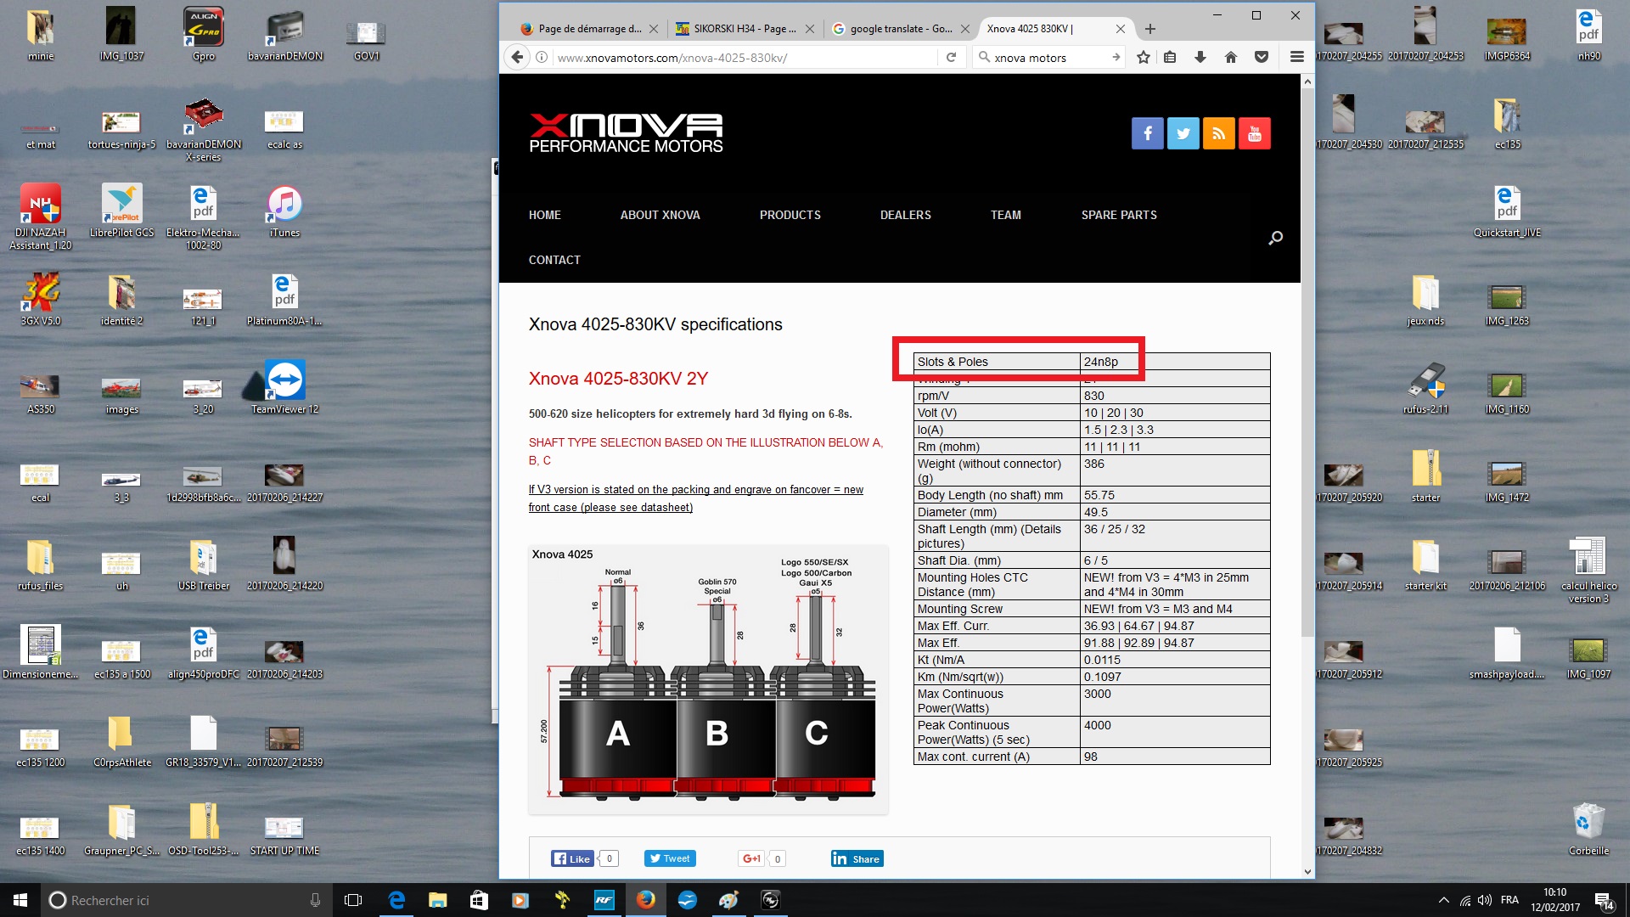Close the google translate tab
1630x917 pixels.
coord(965,29)
